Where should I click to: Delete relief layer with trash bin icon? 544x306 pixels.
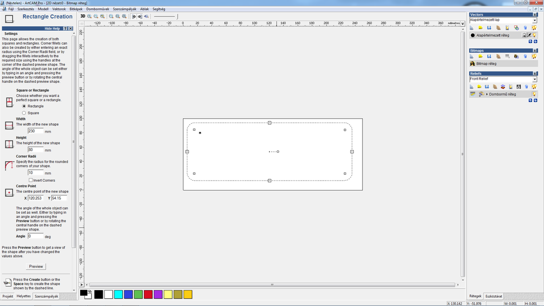526,87
